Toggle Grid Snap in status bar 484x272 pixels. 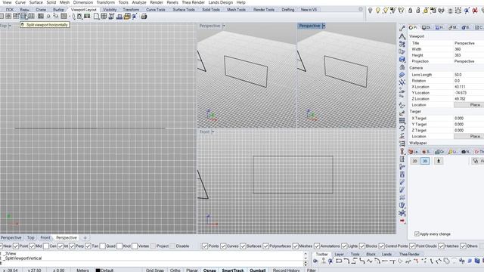pos(155,270)
